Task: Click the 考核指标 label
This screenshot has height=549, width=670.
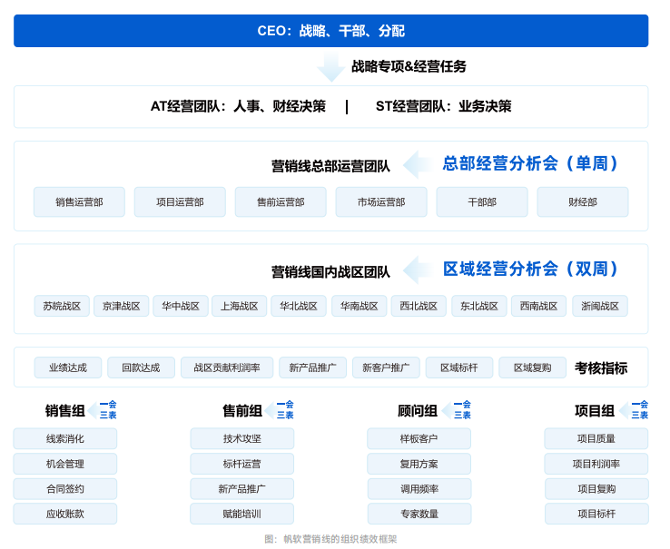Action: click(x=601, y=368)
